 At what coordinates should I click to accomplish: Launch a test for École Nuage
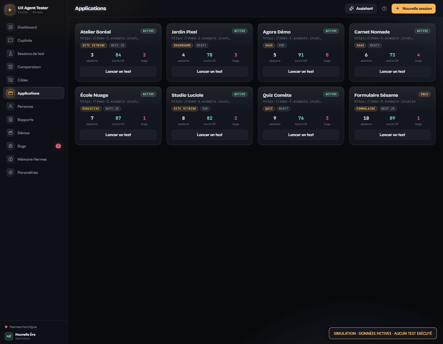(x=118, y=135)
